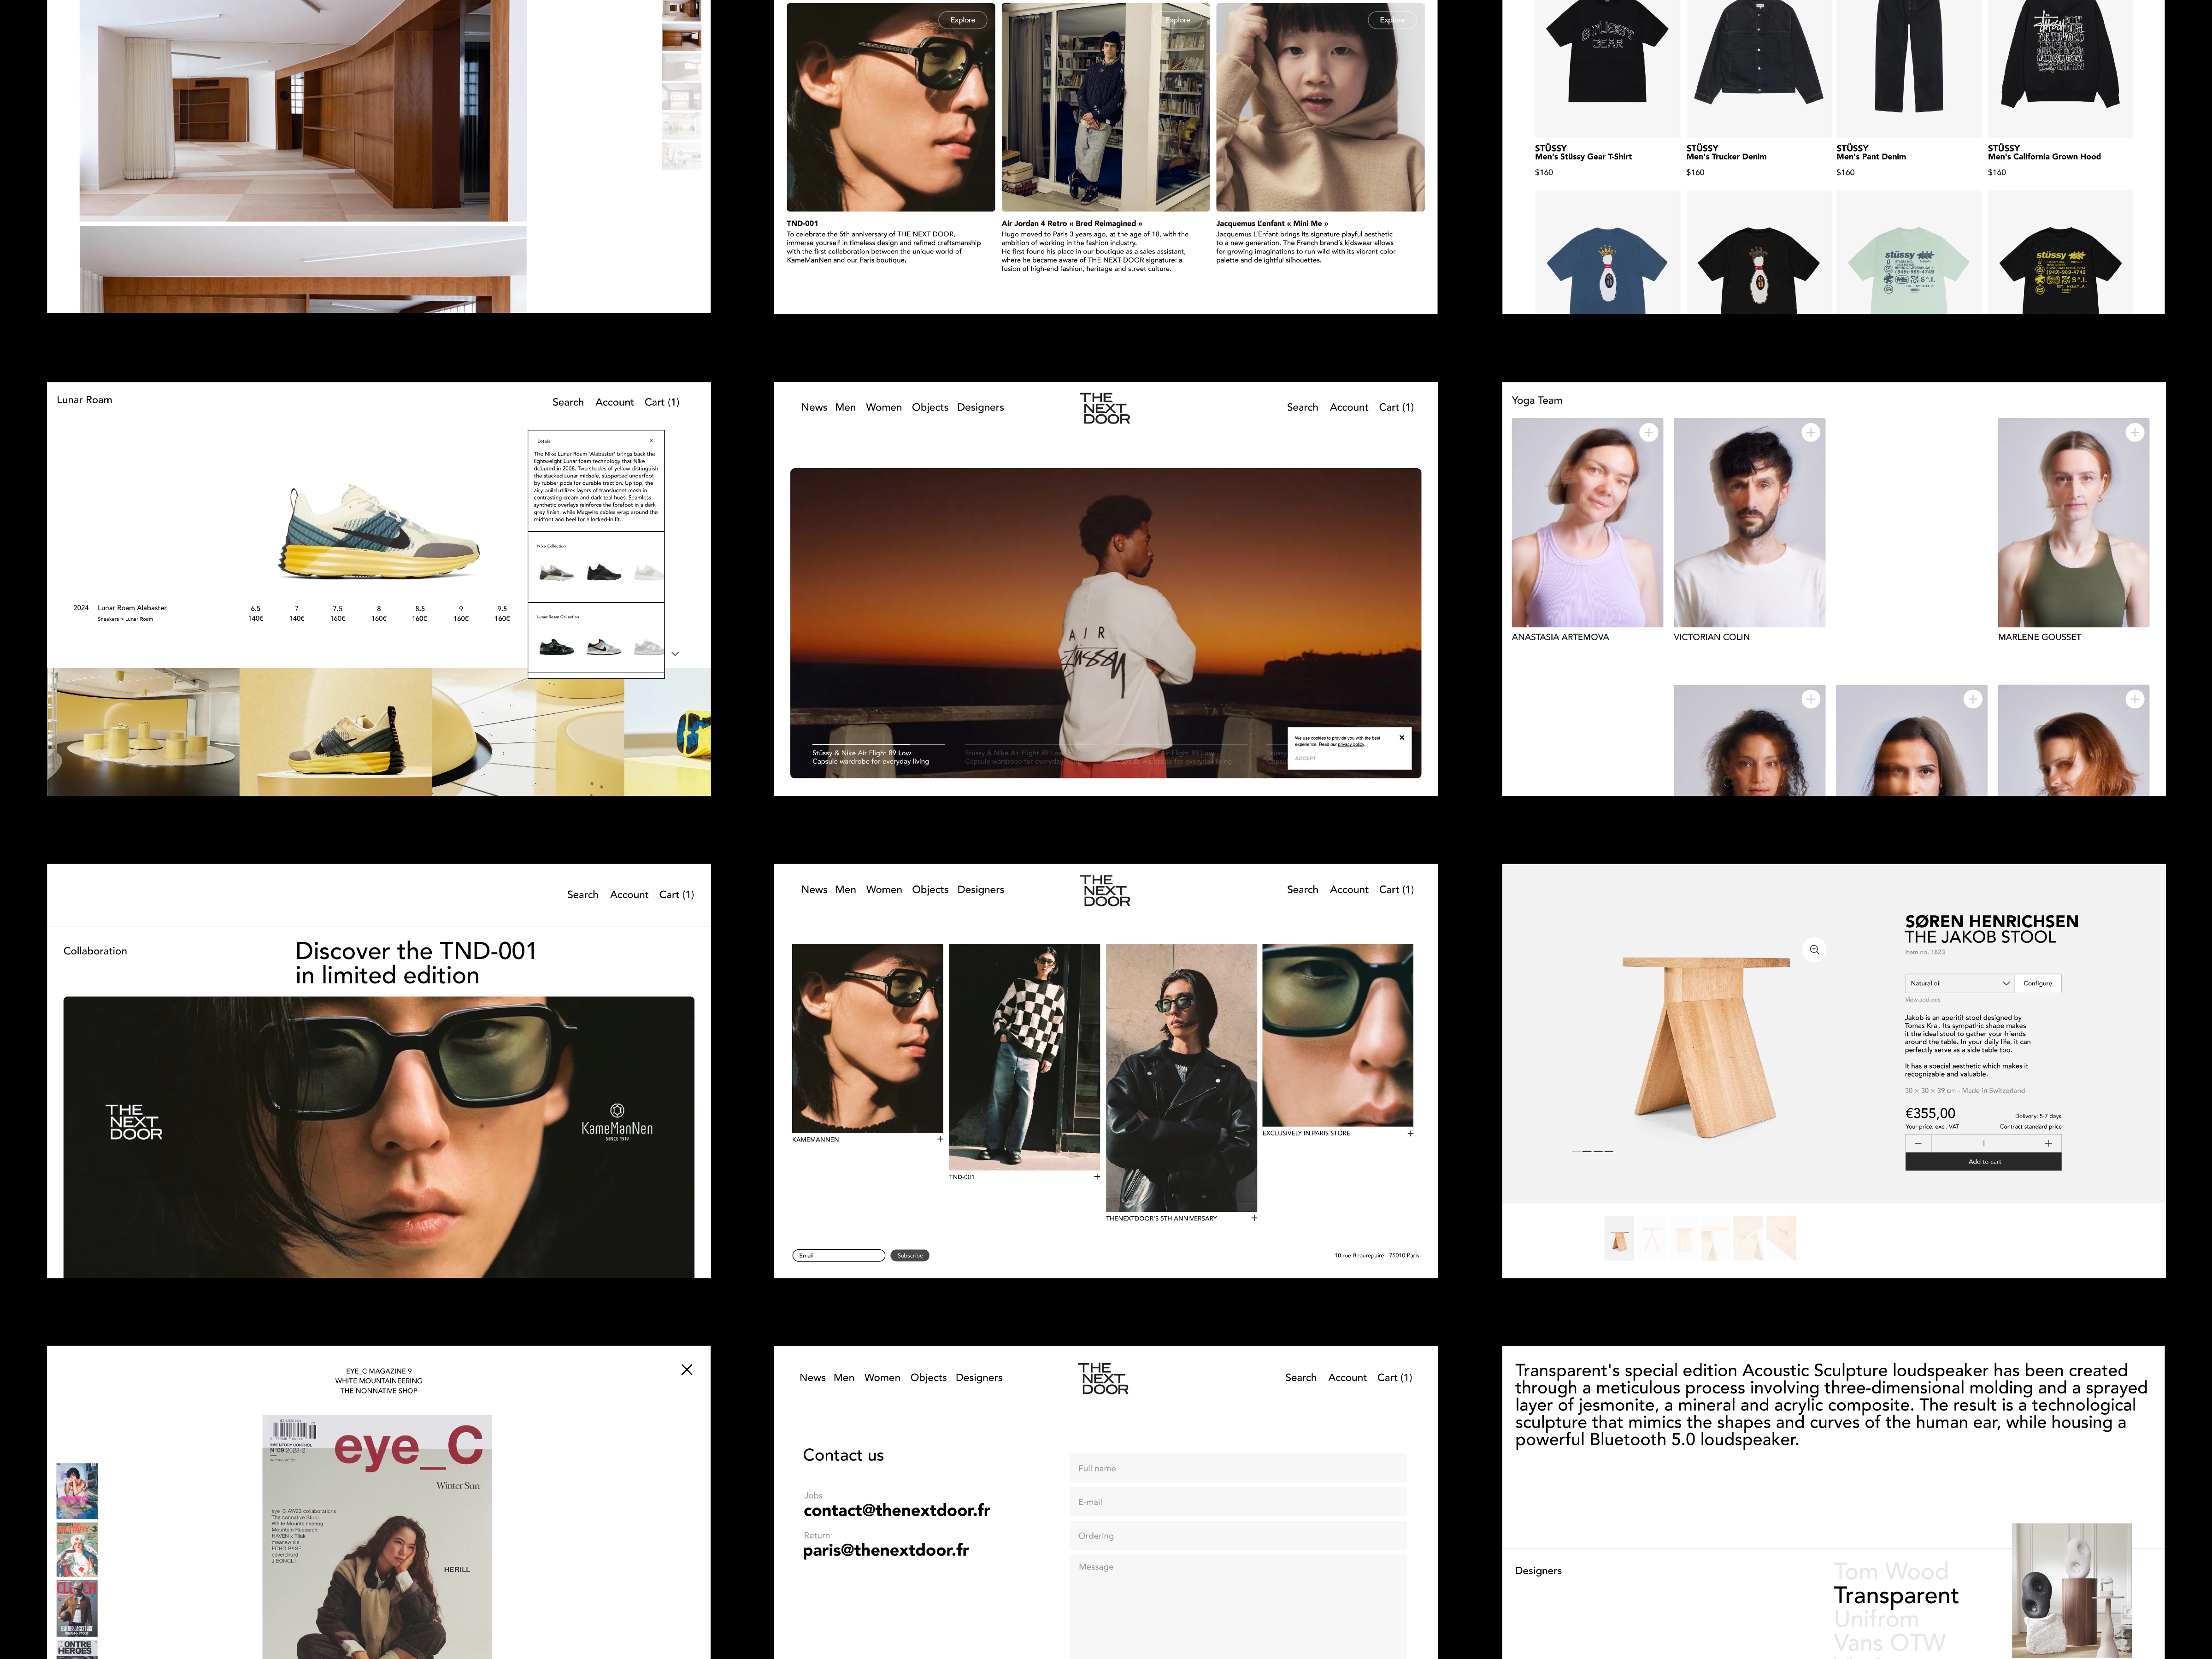Image resolution: width=2212 pixels, height=1659 pixels.
Task: Click the Subscribe button
Action: 910,1255
